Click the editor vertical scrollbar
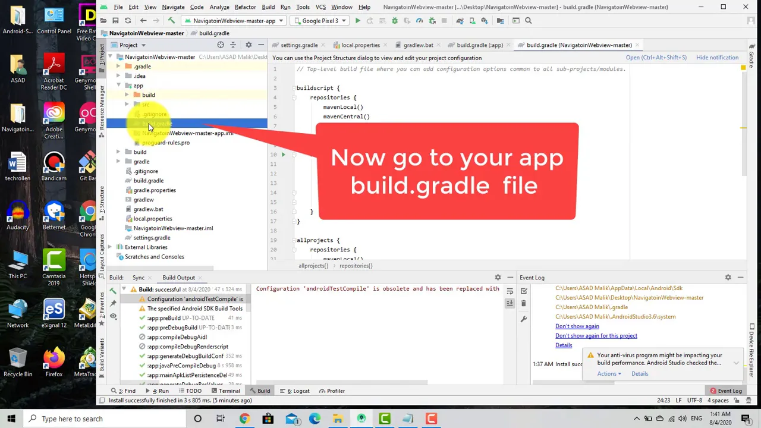 (x=743, y=160)
